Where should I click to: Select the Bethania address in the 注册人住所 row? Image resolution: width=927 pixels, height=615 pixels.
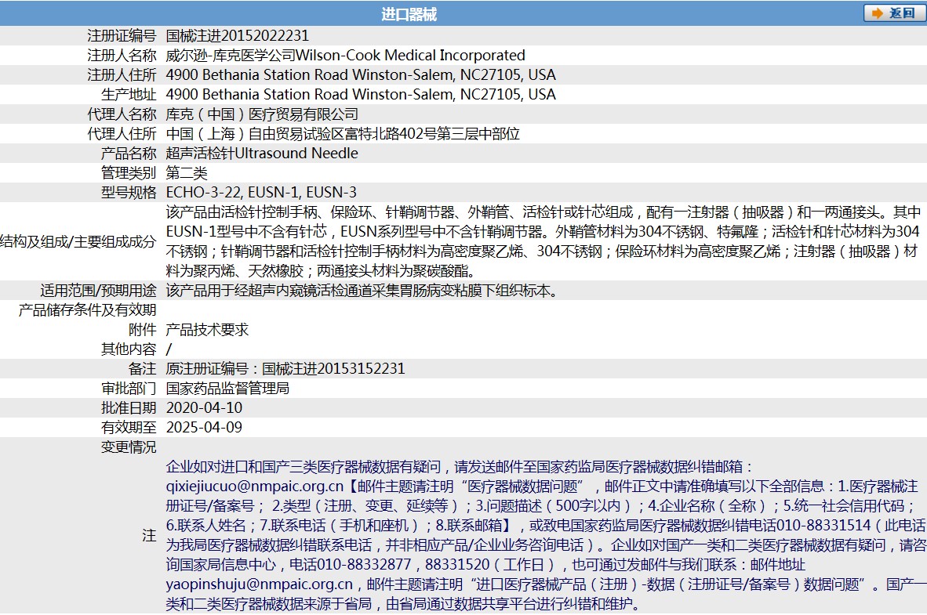(x=362, y=75)
